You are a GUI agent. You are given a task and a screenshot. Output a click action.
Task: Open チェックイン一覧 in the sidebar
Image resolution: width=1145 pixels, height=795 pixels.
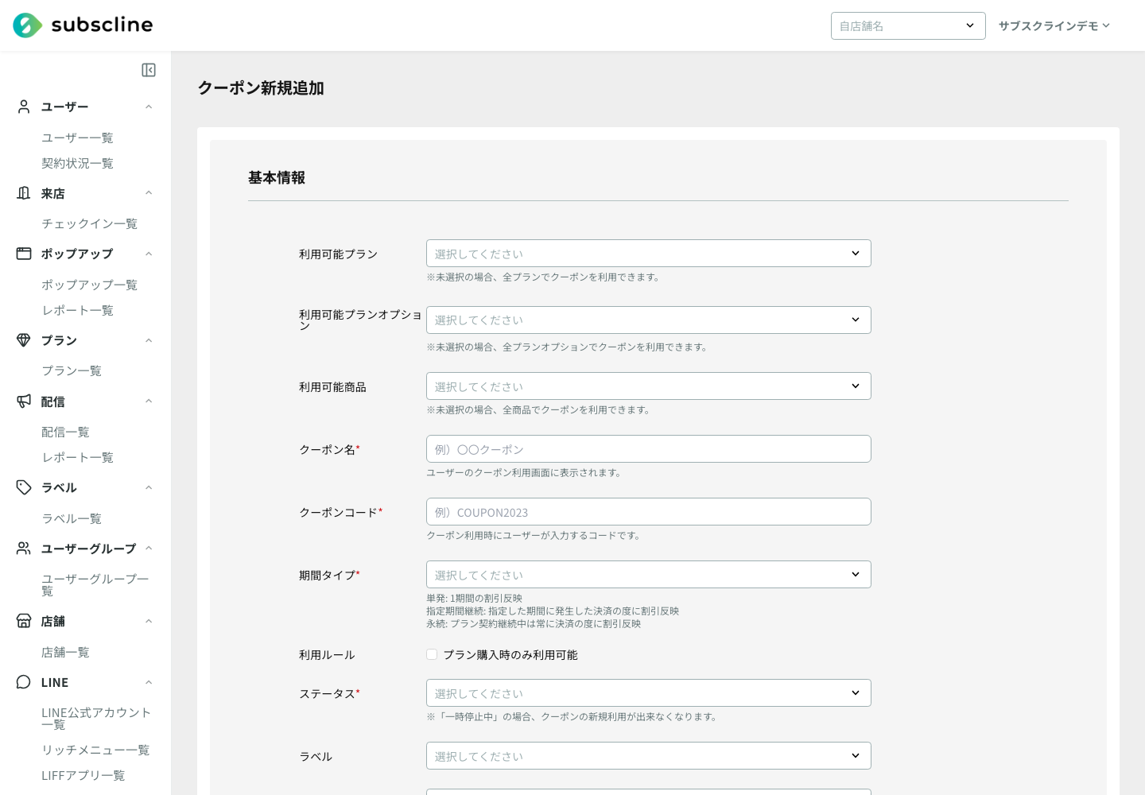[x=89, y=223]
